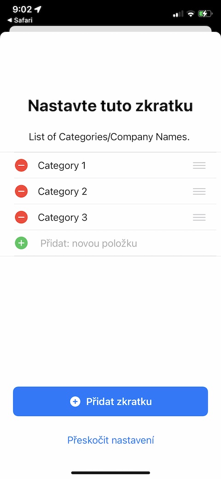This screenshot has width=221, height=479.
Task: Remove Category 1 with red minus icon
Action: coord(21,166)
